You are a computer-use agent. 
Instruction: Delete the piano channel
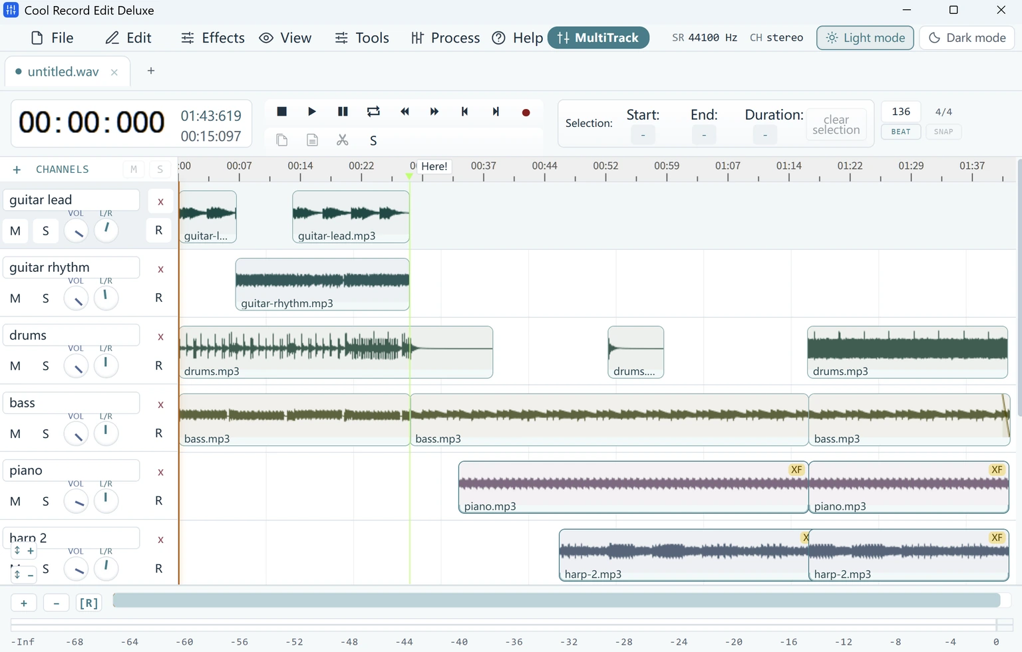[160, 472]
